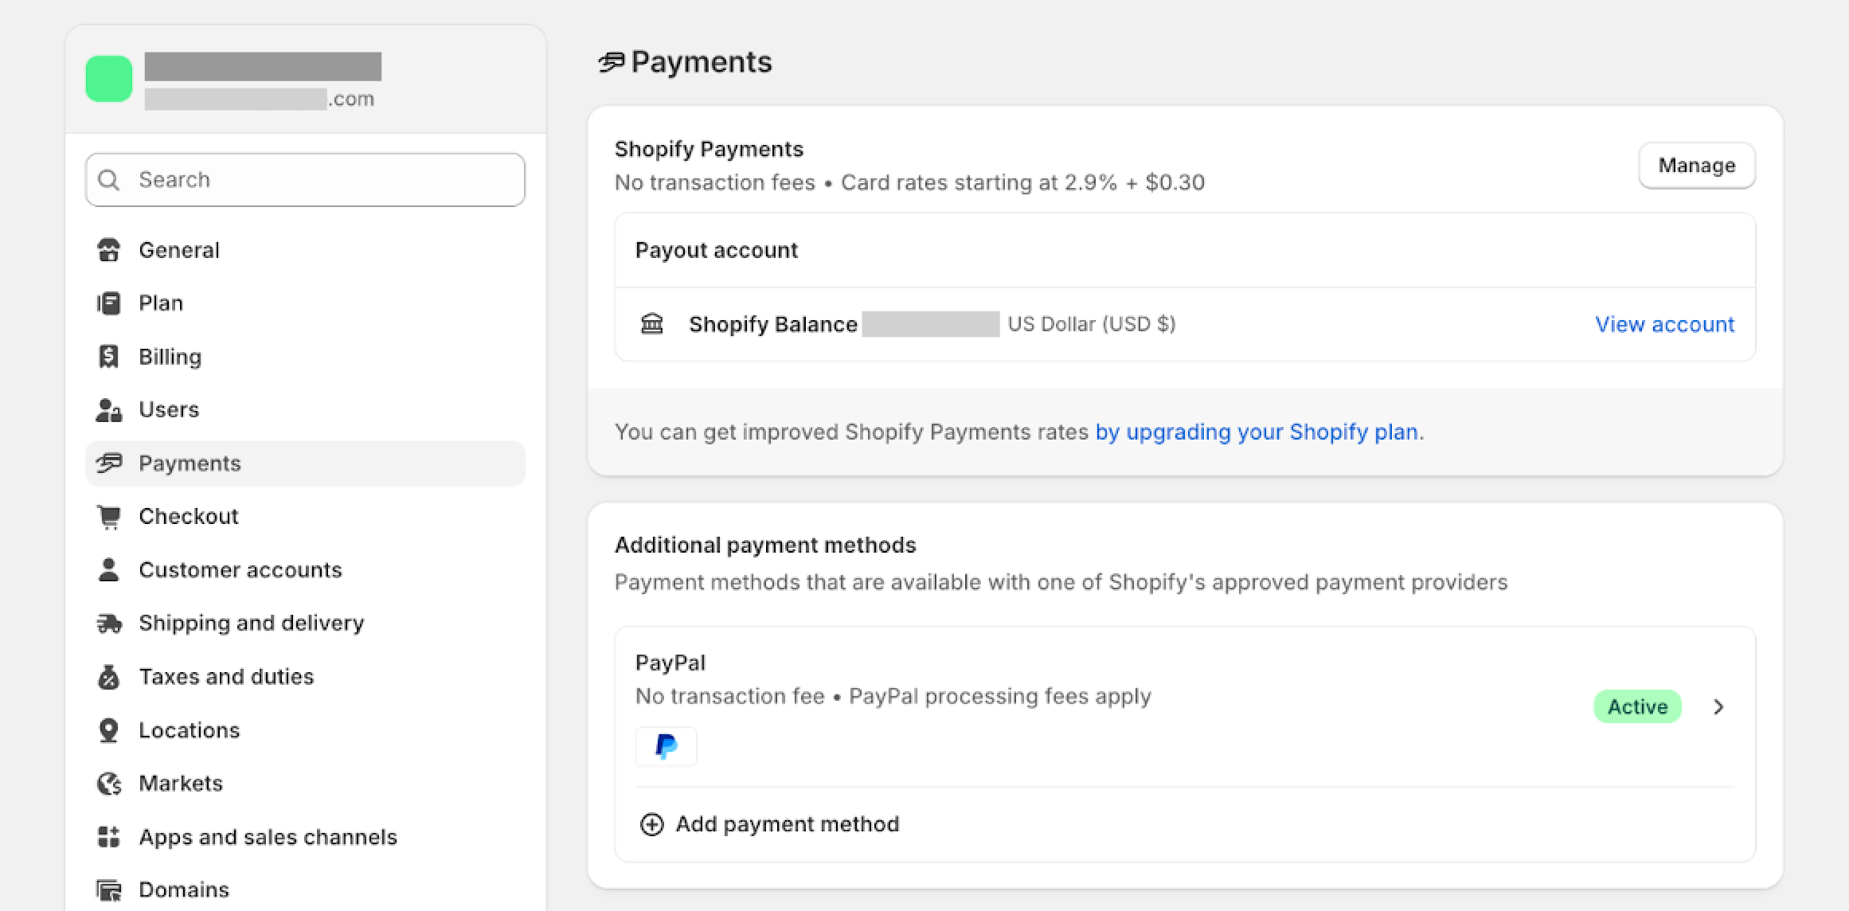This screenshot has width=1849, height=911.
Task: Click the Markets globe icon
Action: pyautogui.click(x=109, y=783)
